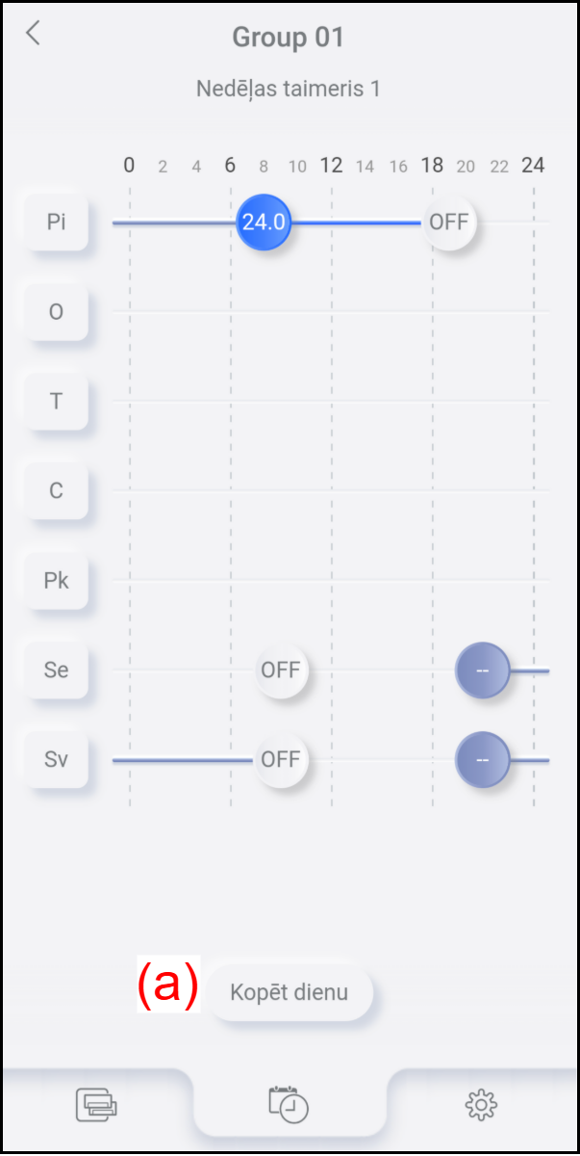Tap the empty Pk row timeline

(331, 580)
